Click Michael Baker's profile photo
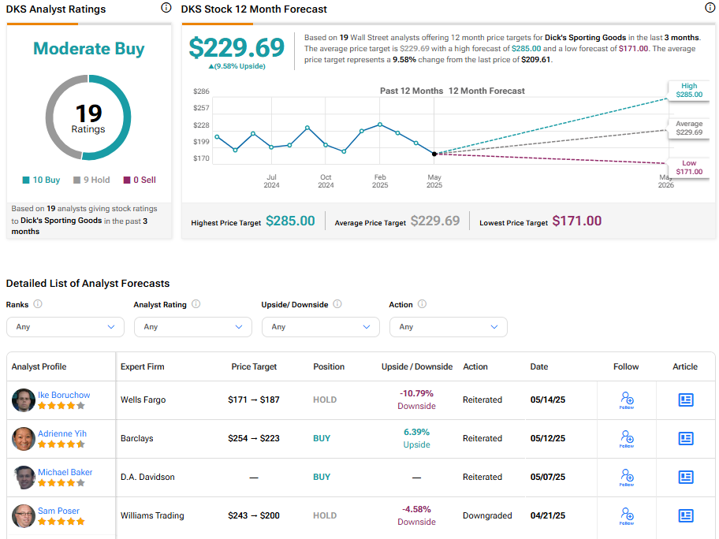This screenshot has width=719, height=539. (x=24, y=477)
